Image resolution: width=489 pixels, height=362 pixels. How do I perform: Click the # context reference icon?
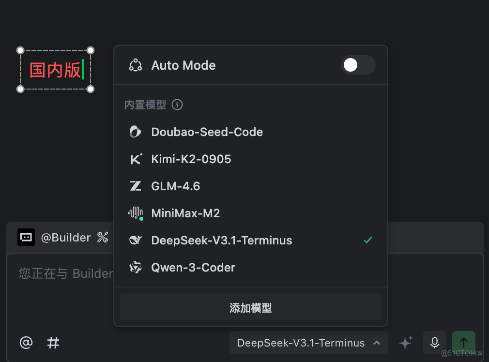[x=53, y=343]
